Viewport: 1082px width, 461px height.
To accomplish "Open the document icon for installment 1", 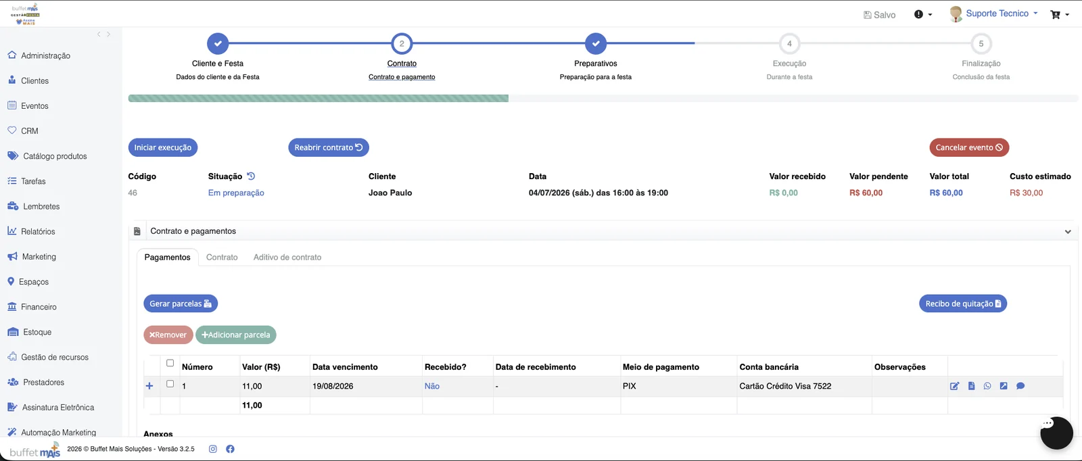I will point(971,386).
